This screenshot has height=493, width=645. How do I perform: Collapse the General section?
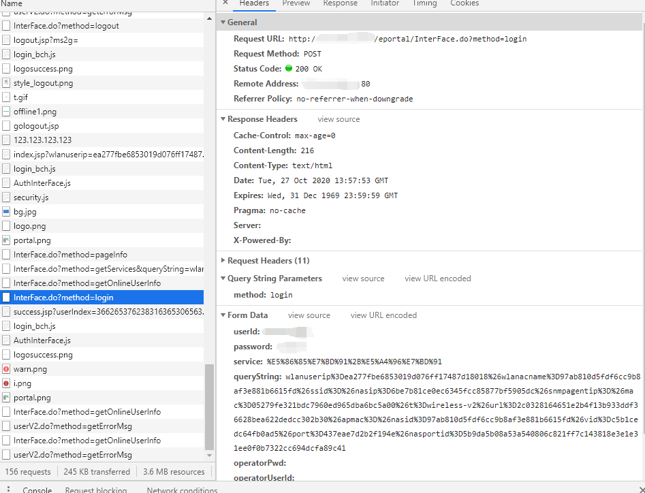[223, 22]
